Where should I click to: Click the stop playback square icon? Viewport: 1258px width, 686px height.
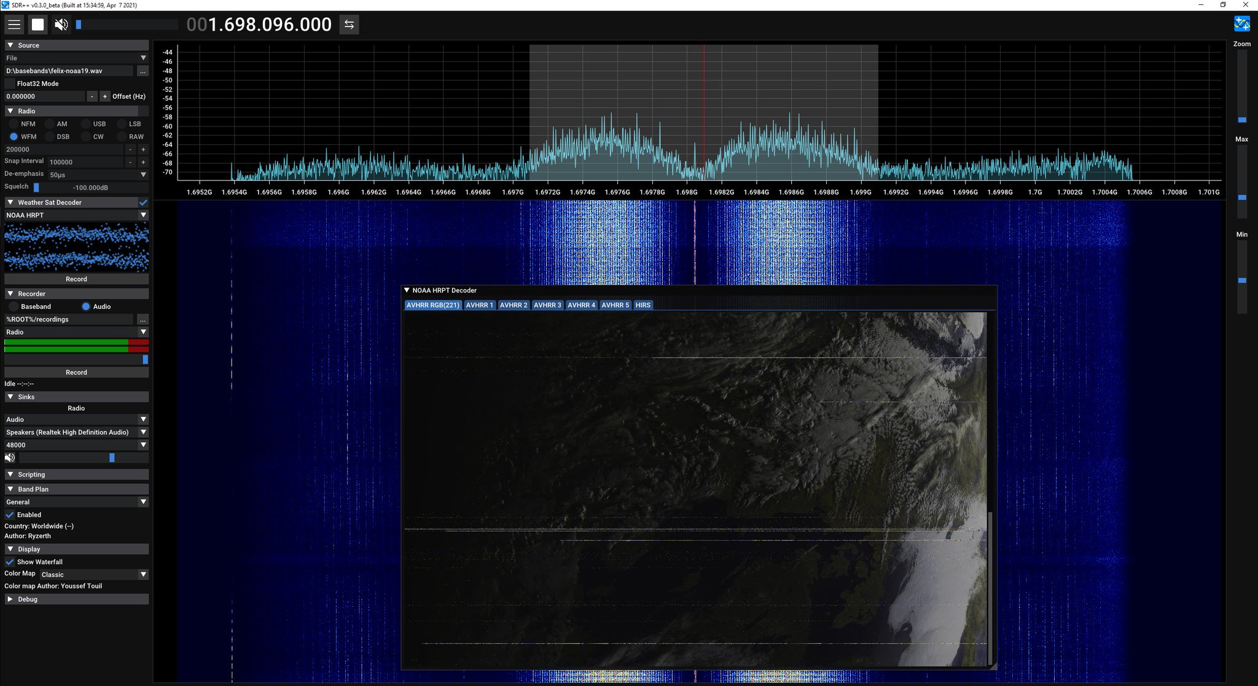(37, 25)
